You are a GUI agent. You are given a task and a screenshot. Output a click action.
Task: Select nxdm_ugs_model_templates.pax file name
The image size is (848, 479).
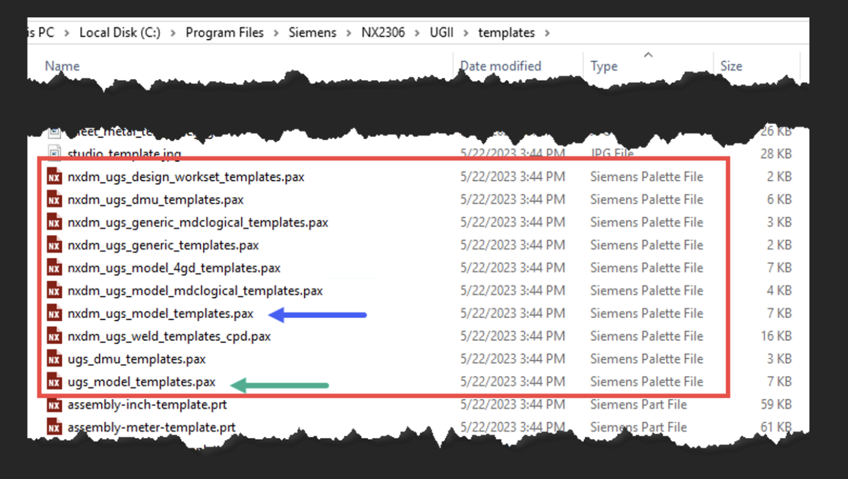tap(160, 313)
